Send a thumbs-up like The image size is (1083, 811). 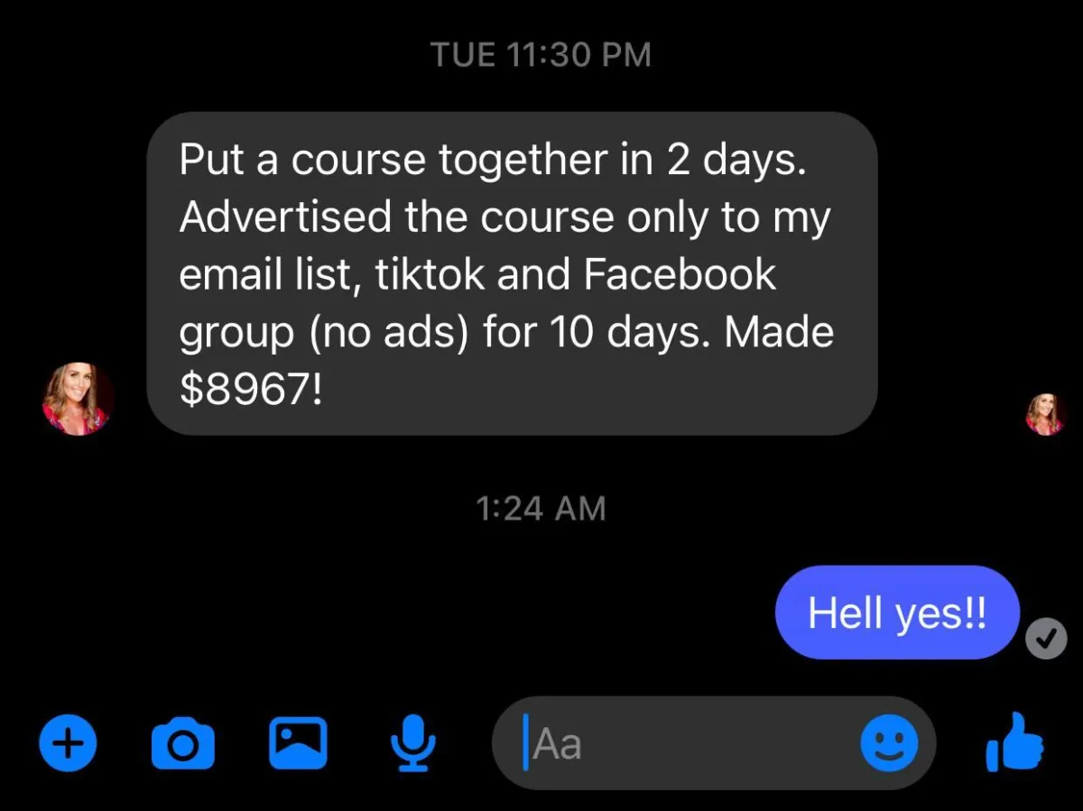1014,742
